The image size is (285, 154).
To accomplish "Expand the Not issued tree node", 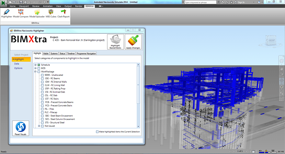I will click(39, 126).
